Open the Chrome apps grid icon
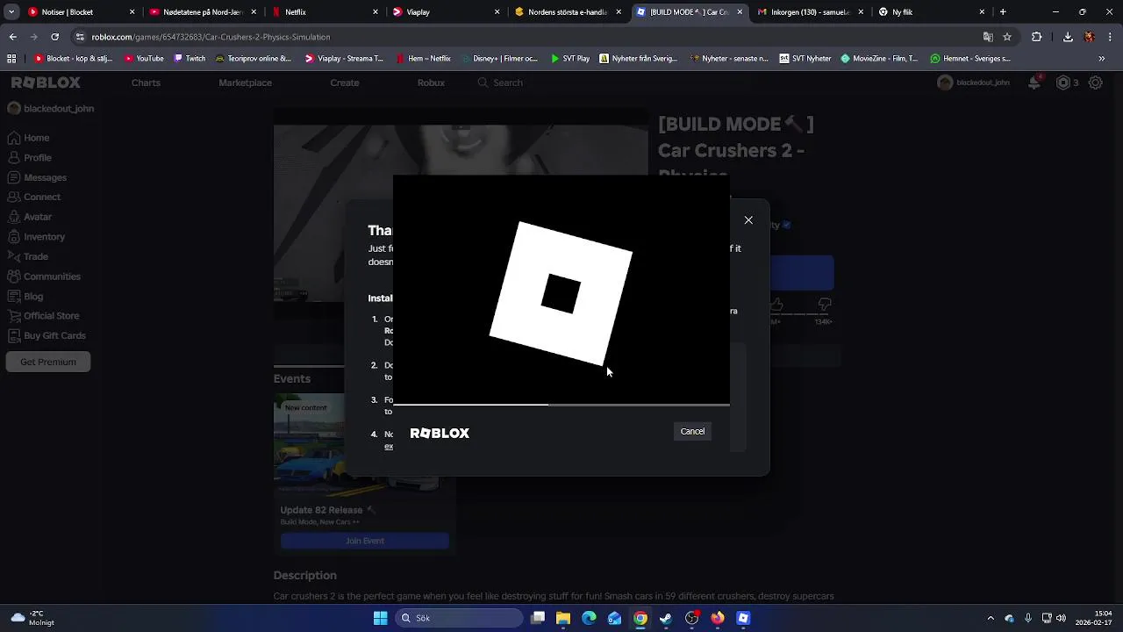The width and height of the screenshot is (1123, 632). tap(11, 59)
